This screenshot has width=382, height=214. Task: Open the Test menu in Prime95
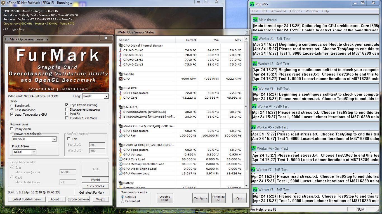click(x=255, y=11)
